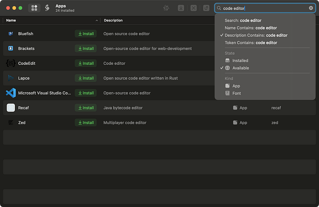Click 'Open source code editor written in Rust'
The width and height of the screenshot is (319, 207).
click(140, 78)
